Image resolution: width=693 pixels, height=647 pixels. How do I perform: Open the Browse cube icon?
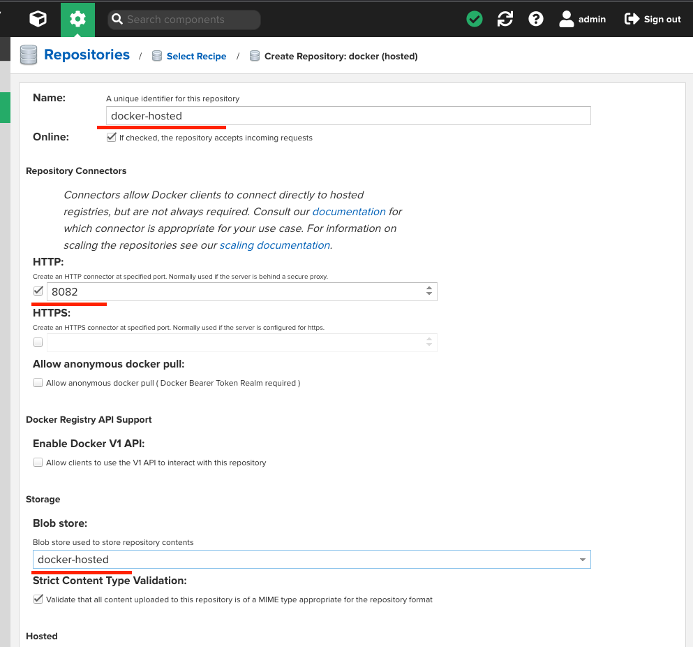tap(38, 19)
